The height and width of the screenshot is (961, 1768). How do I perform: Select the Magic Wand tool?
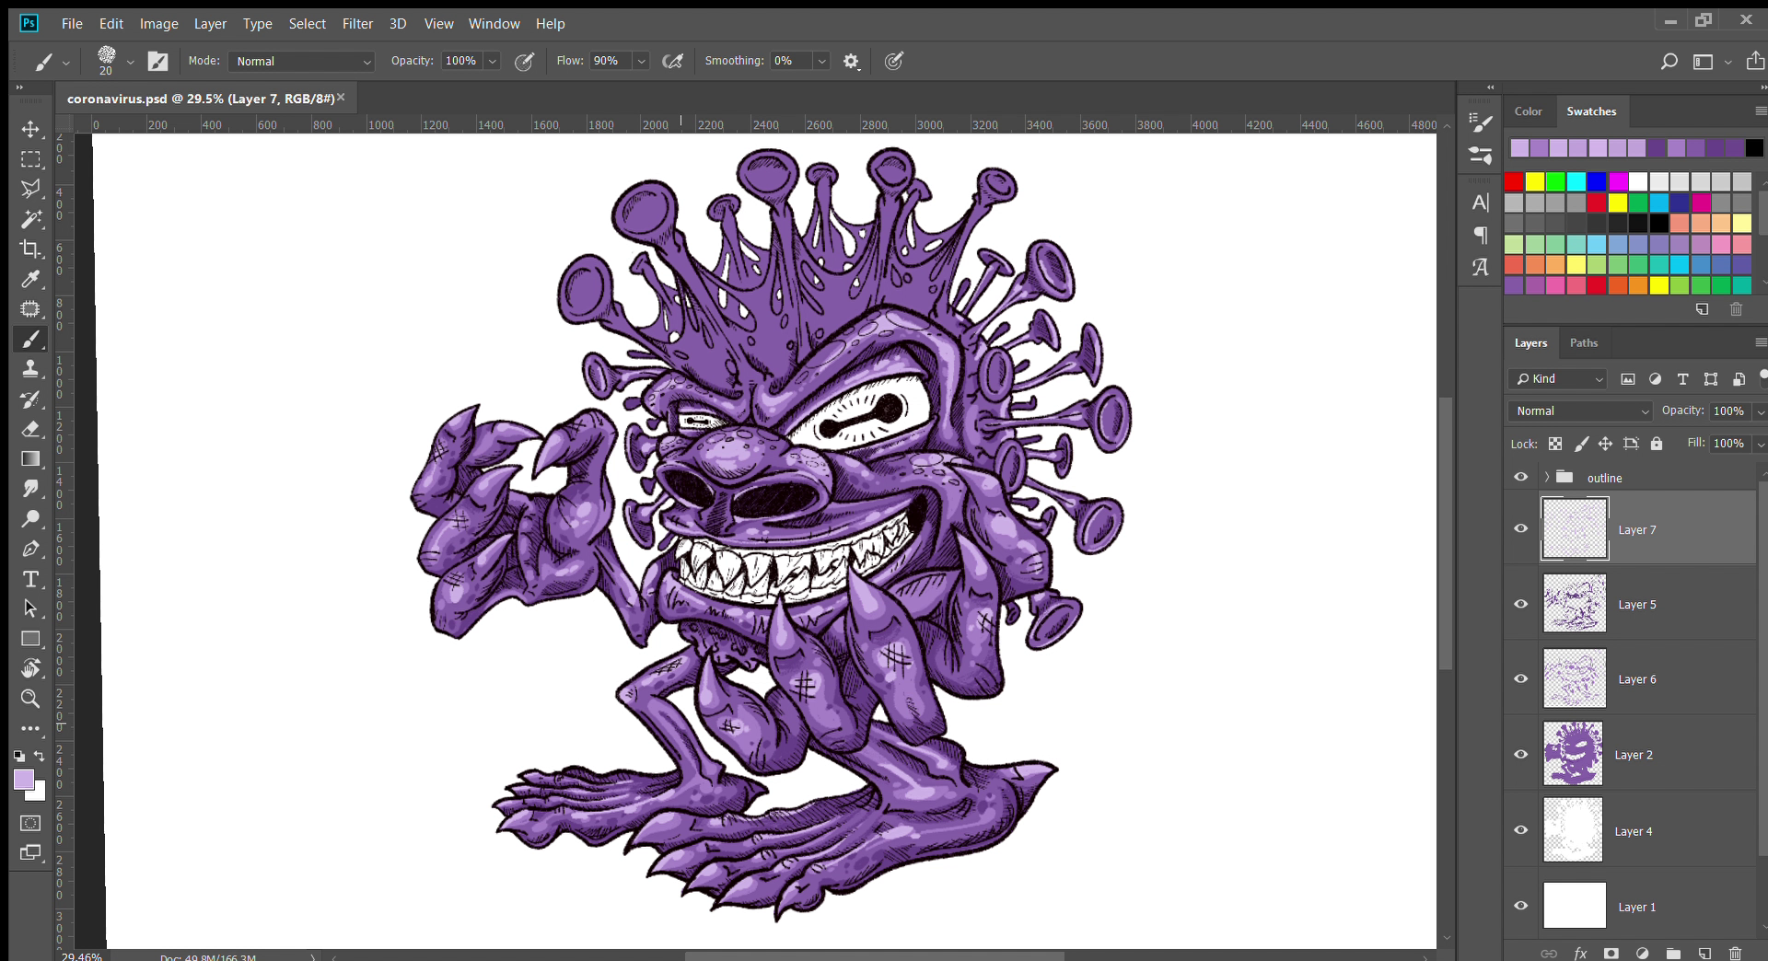[30, 219]
